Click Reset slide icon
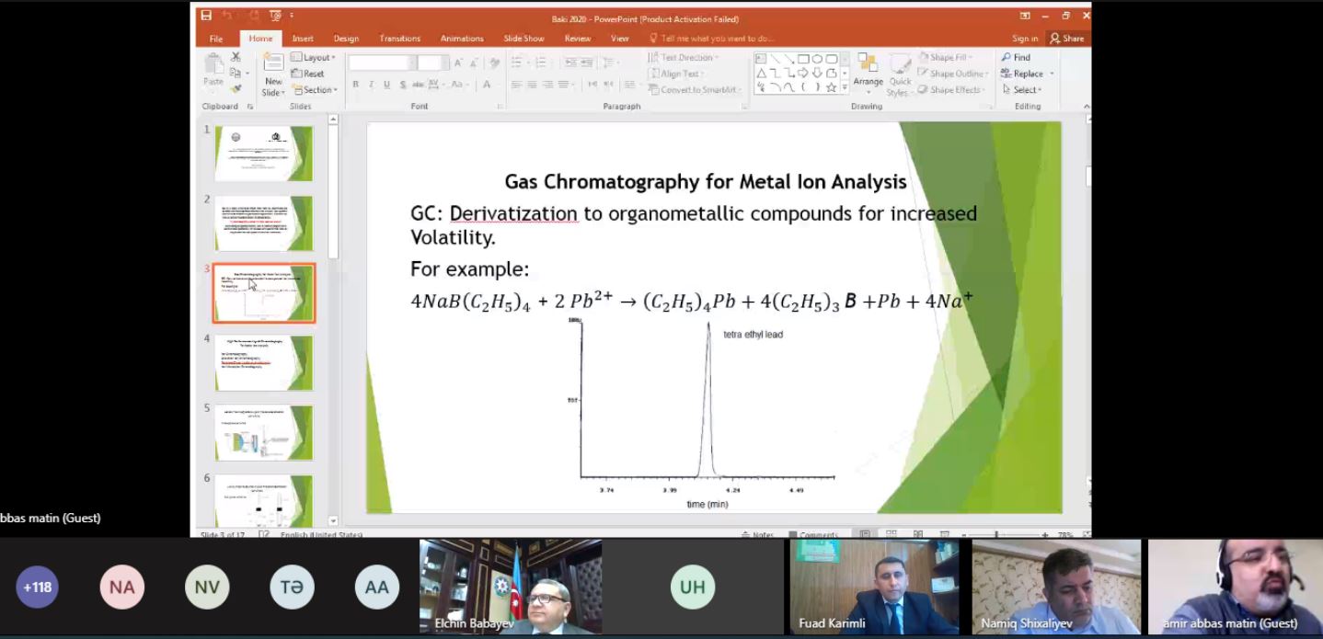The width and height of the screenshot is (1323, 639). click(x=308, y=74)
